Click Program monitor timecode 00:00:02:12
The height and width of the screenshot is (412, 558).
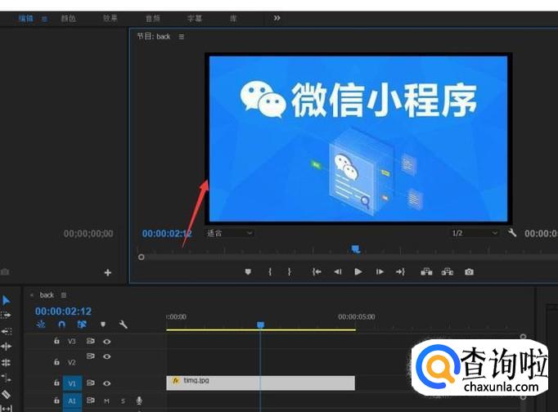click(167, 234)
